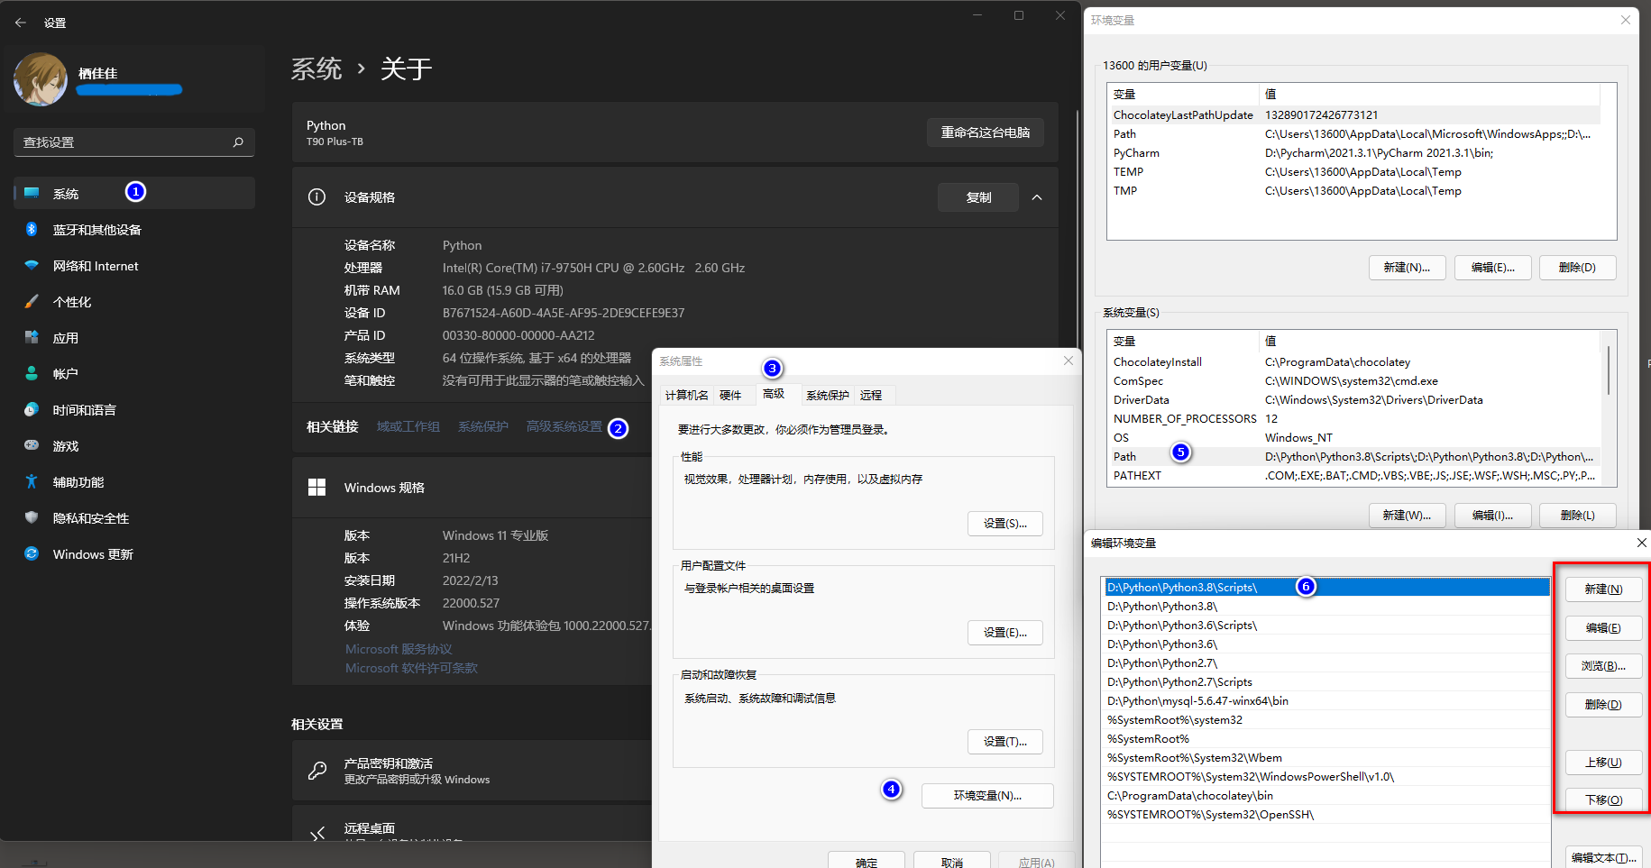This screenshot has width=1651, height=868.
Task: Open 时间和语言 settings
Action: pos(134,410)
